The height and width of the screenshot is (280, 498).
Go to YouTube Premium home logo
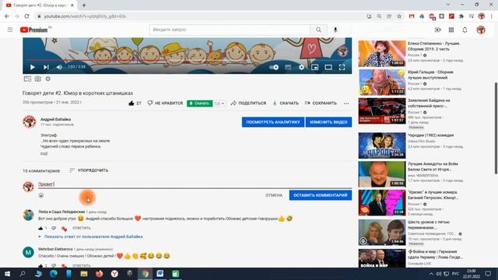click(x=34, y=30)
